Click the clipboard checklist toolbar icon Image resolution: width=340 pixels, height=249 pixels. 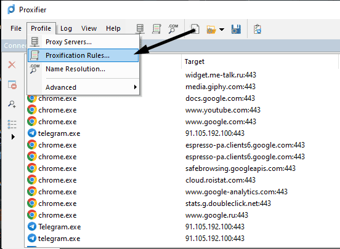(x=257, y=30)
